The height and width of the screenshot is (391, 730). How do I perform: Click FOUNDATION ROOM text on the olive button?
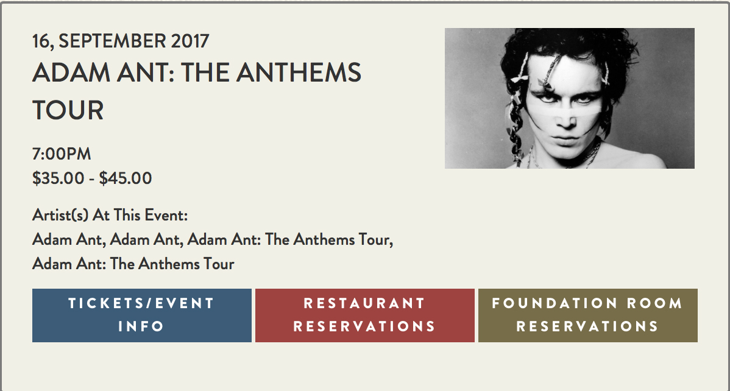tap(587, 303)
